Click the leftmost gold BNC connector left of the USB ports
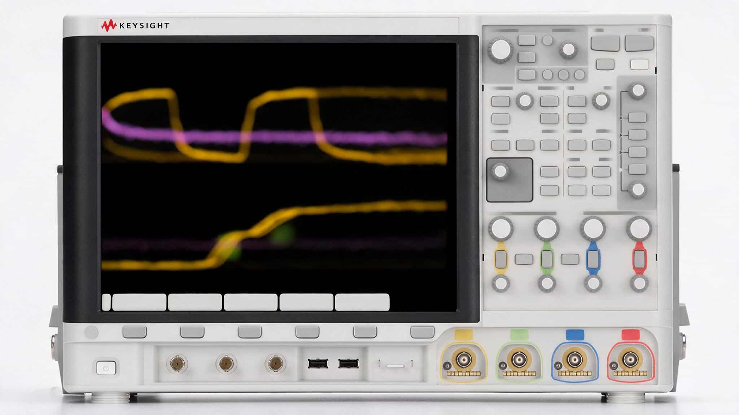739x415 pixels. 177,363
